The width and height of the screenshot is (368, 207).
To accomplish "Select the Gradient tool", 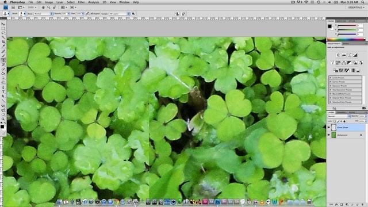I will [3, 74].
